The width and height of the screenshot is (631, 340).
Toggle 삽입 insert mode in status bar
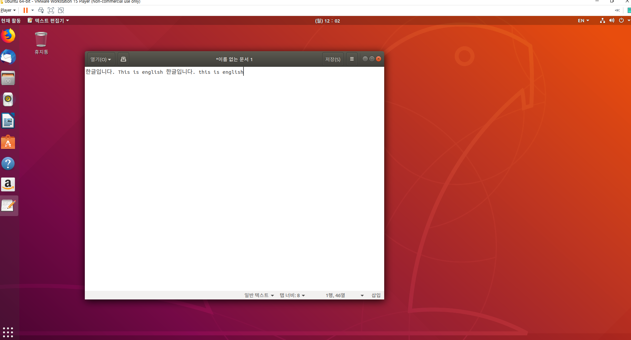coord(376,295)
